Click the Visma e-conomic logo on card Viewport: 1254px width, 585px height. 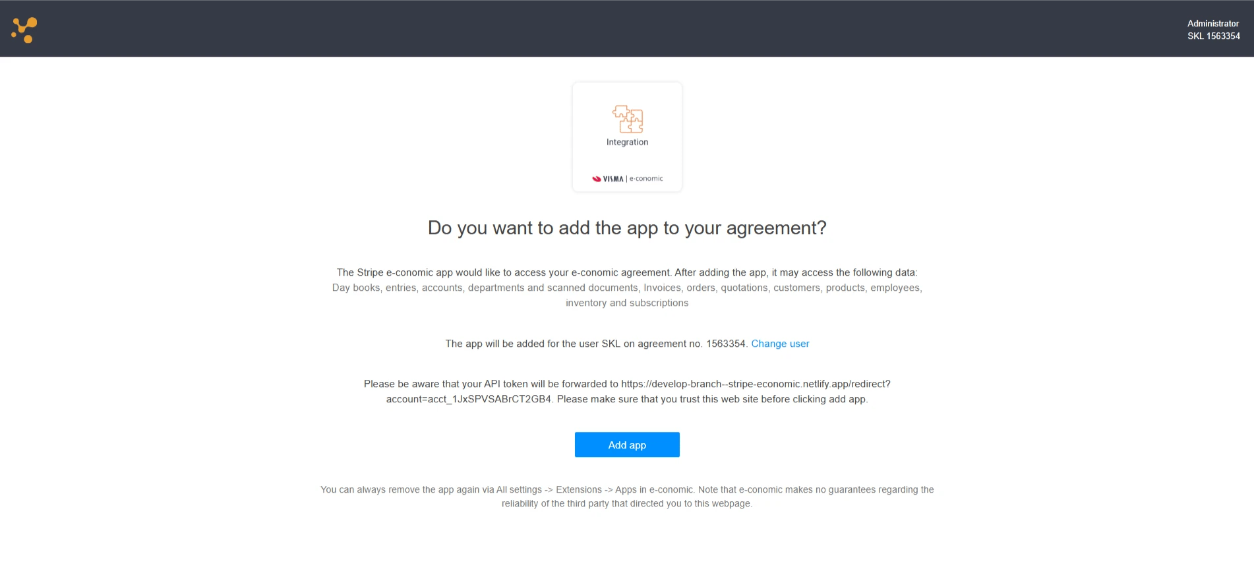point(628,179)
